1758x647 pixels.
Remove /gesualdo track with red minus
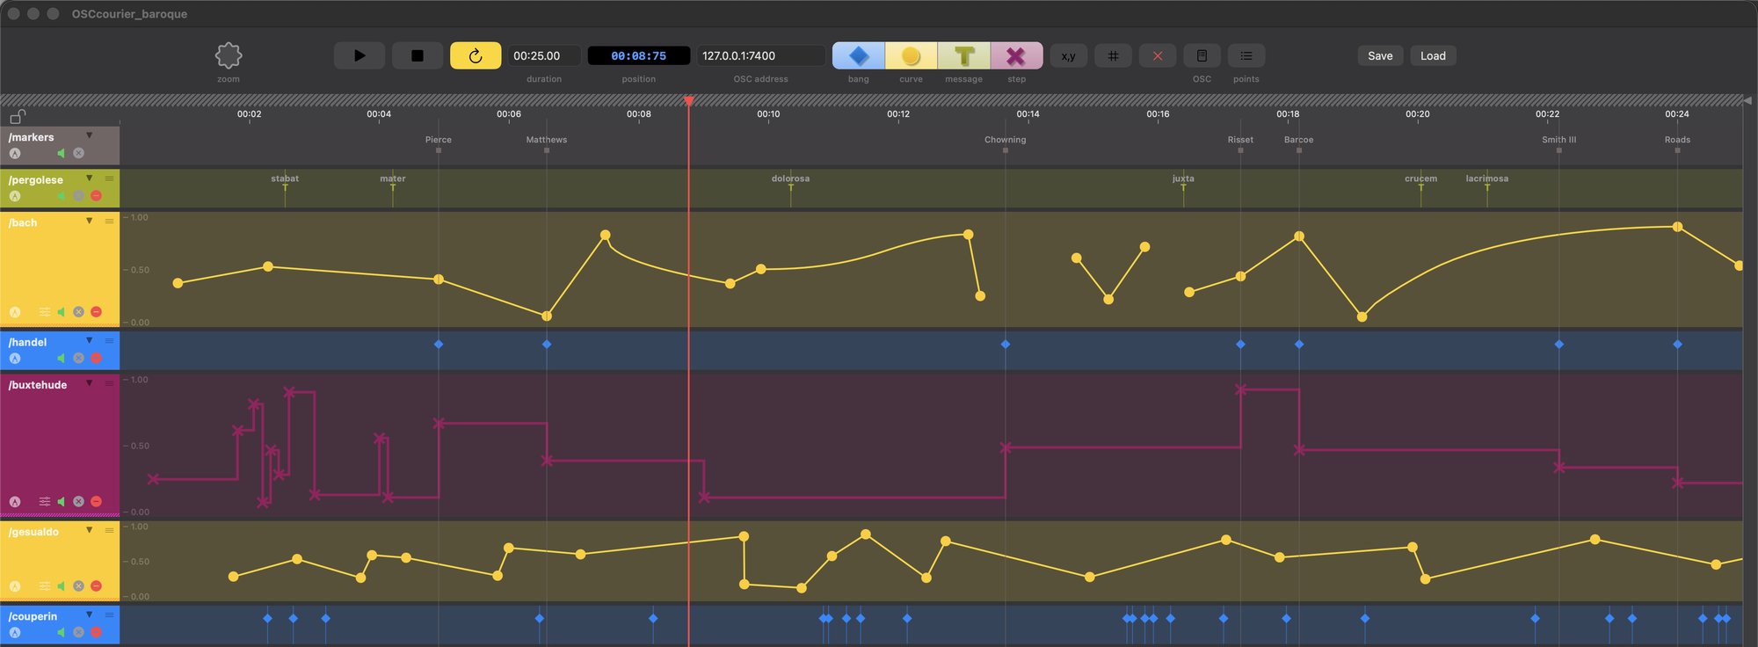tap(97, 585)
